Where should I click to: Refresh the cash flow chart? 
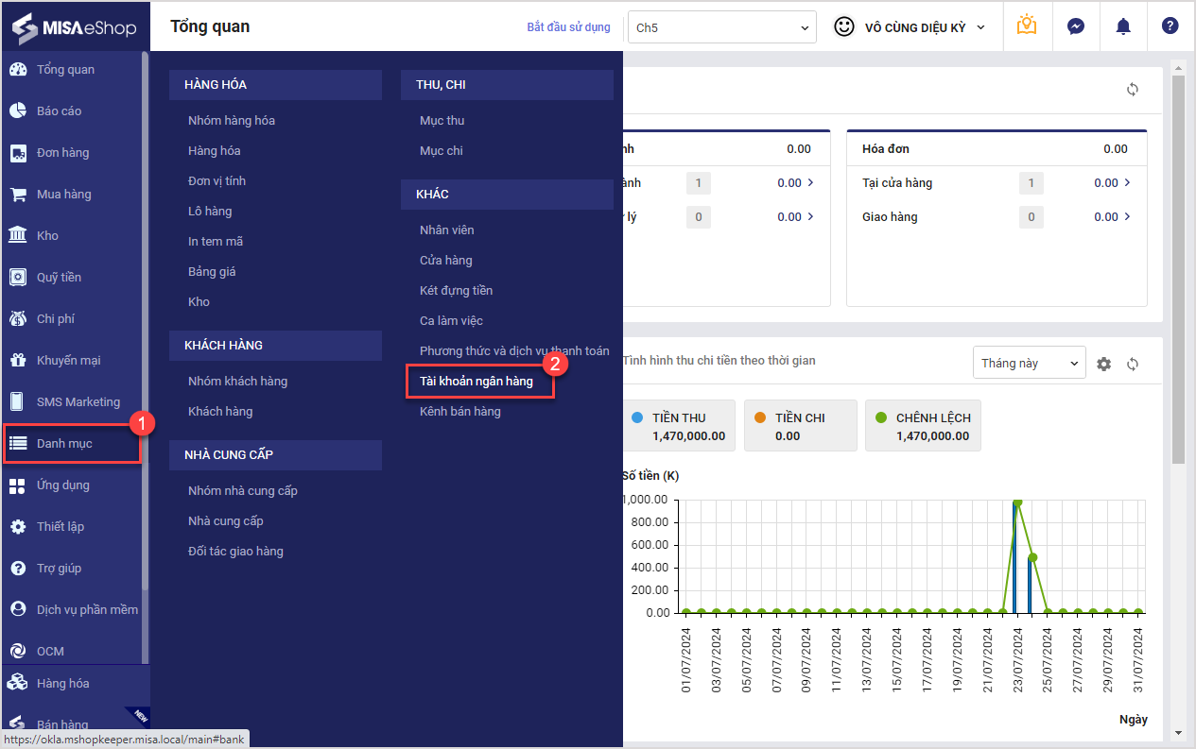pyautogui.click(x=1133, y=364)
